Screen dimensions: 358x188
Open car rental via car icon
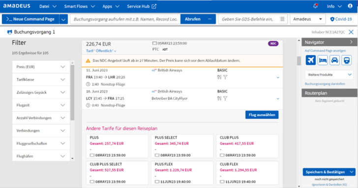tap(334, 60)
